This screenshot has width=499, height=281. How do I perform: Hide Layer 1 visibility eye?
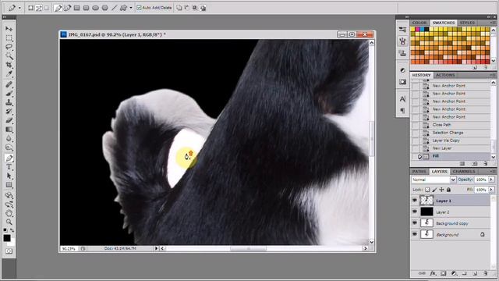click(x=414, y=201)
